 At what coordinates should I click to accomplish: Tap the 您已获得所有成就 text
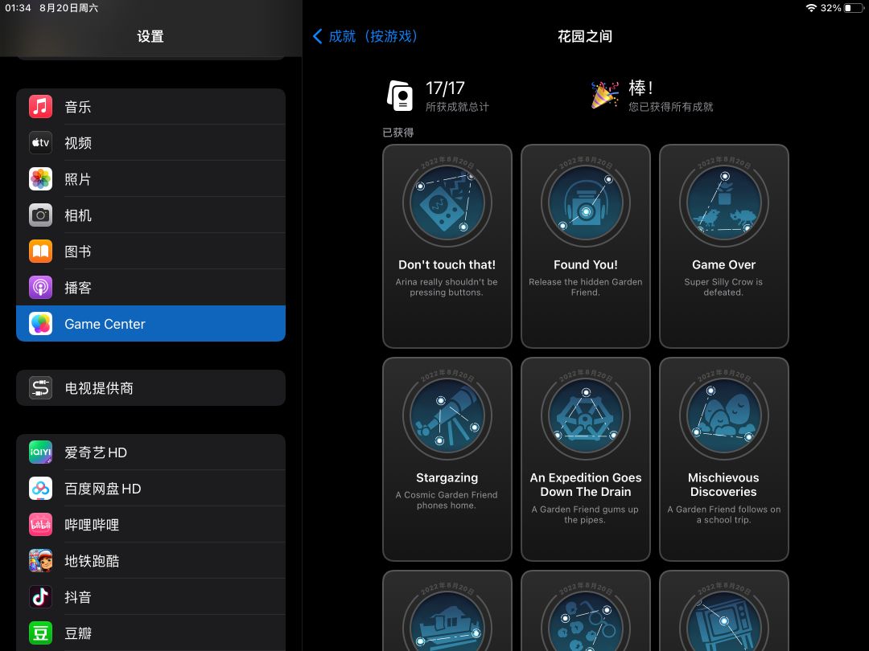coord(670,107)
